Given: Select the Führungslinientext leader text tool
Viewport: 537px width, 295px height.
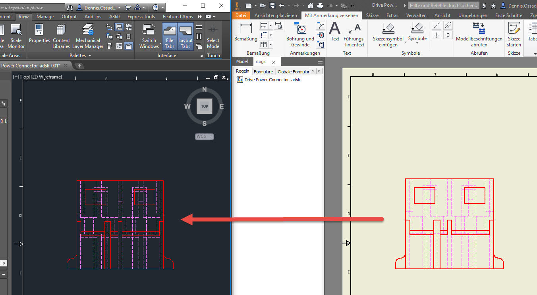Looking at the screenshot, I should click(x=354, y=35).
